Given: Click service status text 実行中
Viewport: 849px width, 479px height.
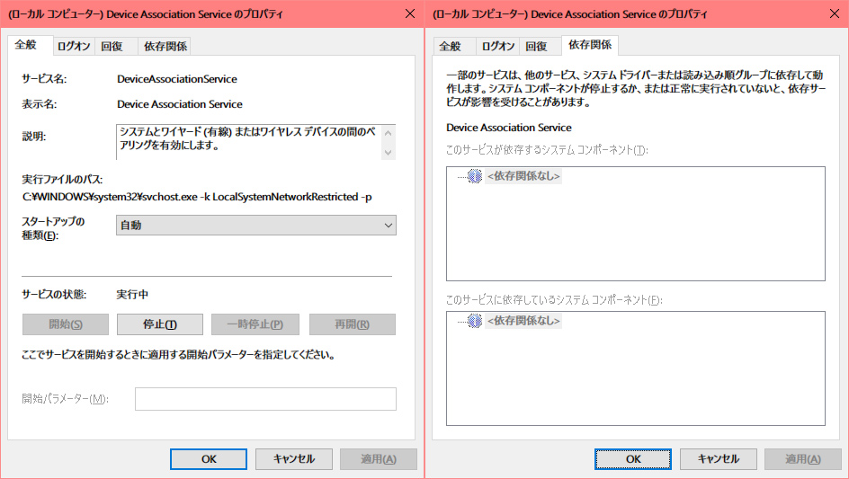Looking at the screenshot, I should click(x=132, y=295).
